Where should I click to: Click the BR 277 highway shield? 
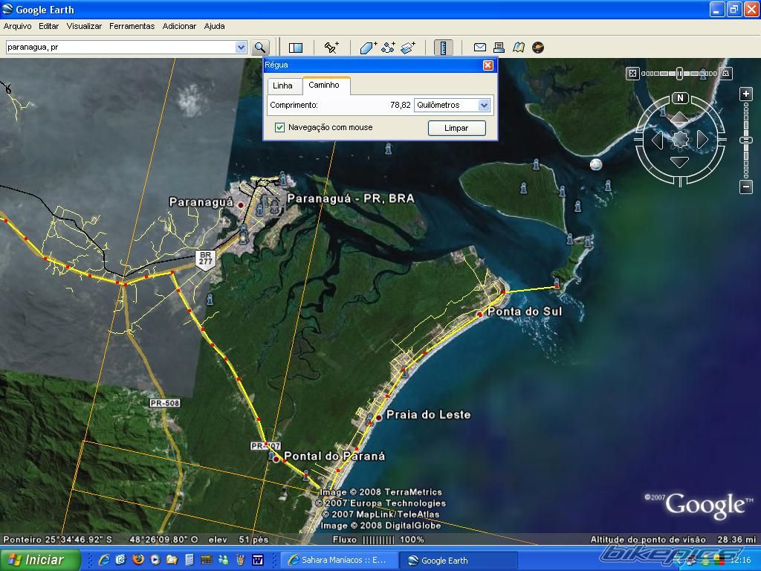click(205, 259)
